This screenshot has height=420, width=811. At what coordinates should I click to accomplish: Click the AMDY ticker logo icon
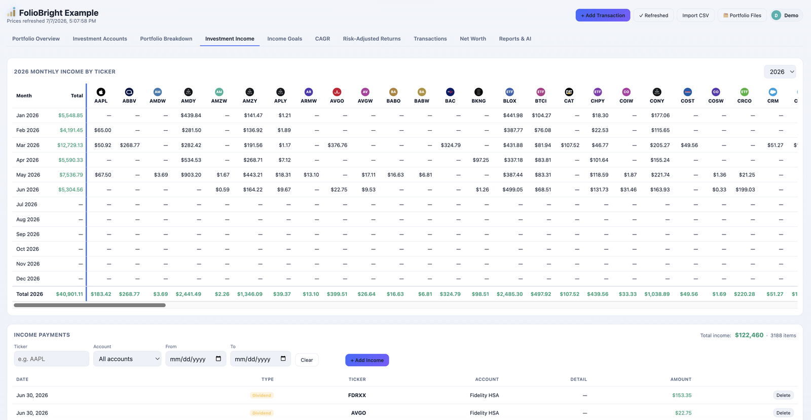click(x=189, y=92)
